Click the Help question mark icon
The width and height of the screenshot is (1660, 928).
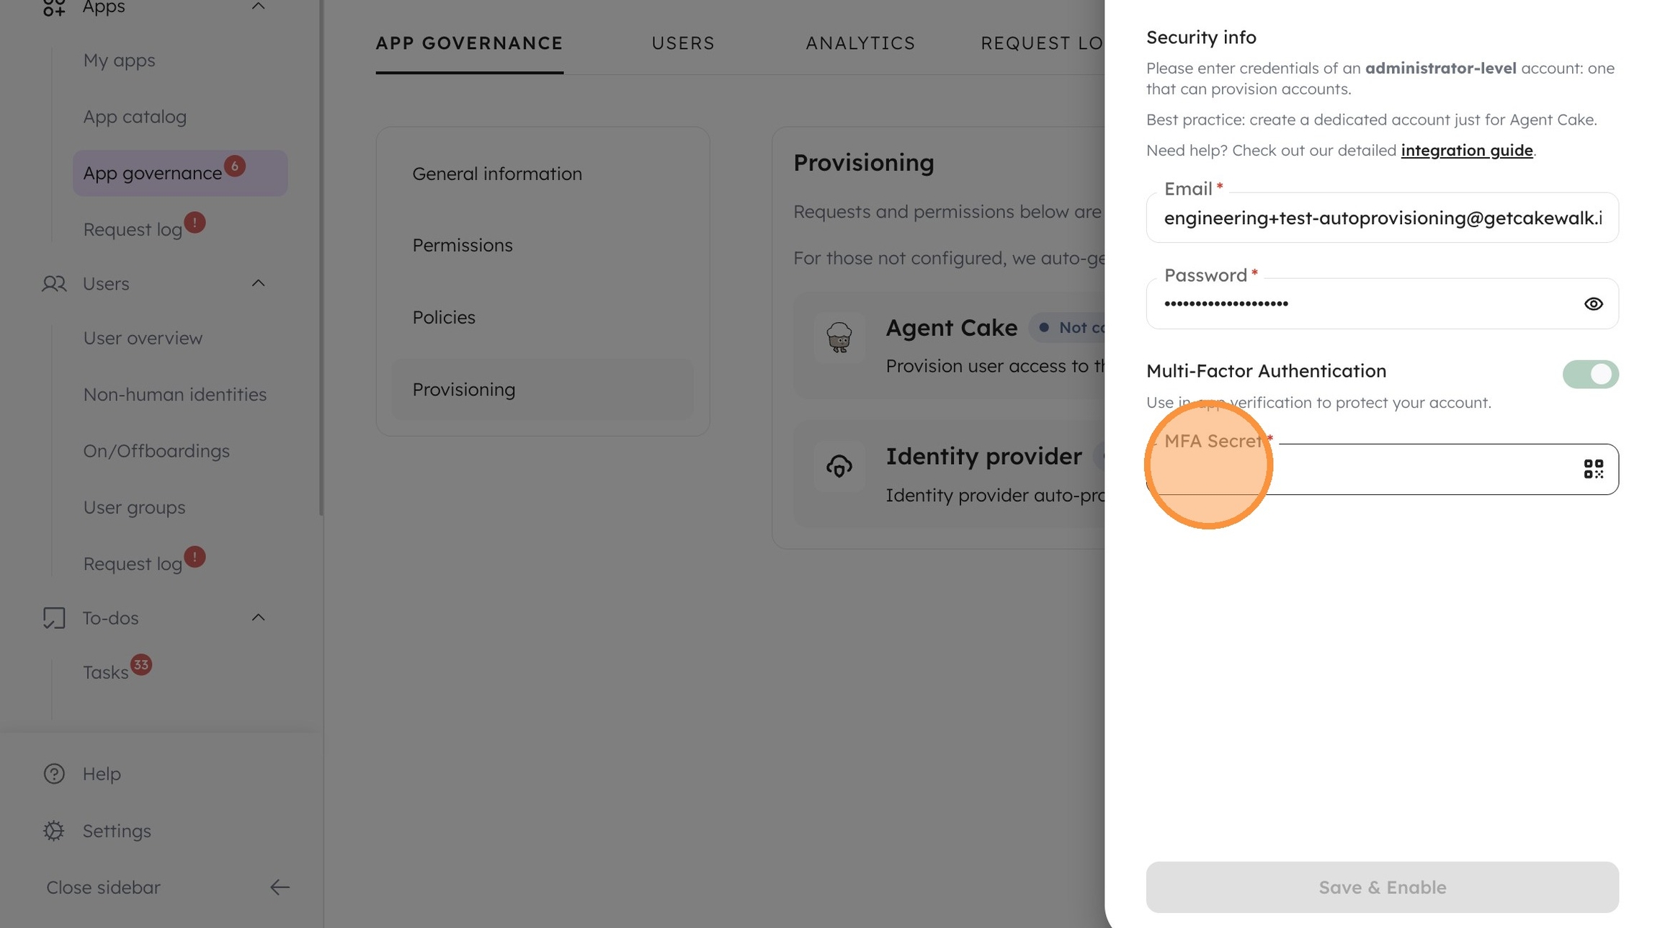pos(54,774)
